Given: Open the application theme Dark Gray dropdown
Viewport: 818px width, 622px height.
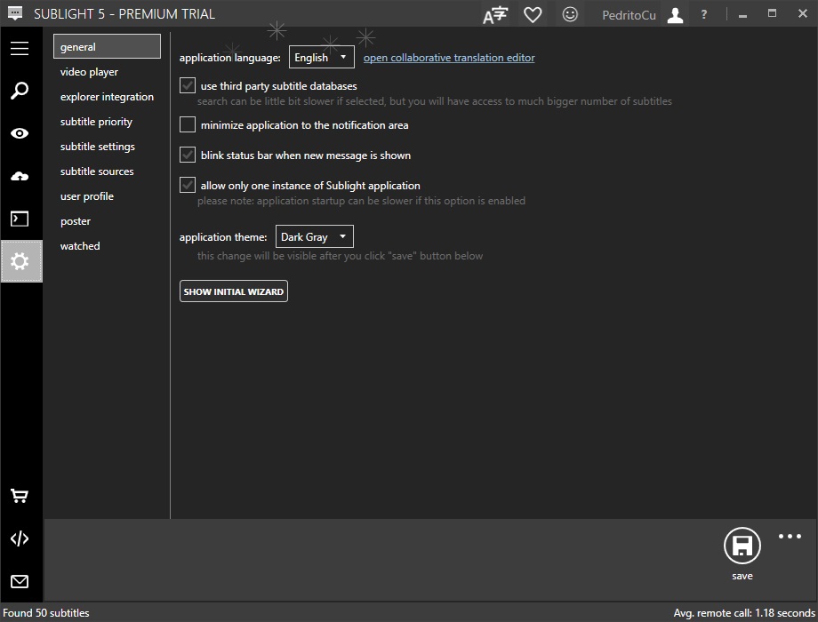Looking at the screenshot, I should [315, 236].
